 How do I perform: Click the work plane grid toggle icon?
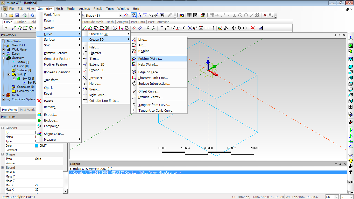(x=189, y=16)
